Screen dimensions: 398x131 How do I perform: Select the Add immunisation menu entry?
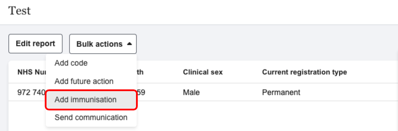tap(86, 100)
